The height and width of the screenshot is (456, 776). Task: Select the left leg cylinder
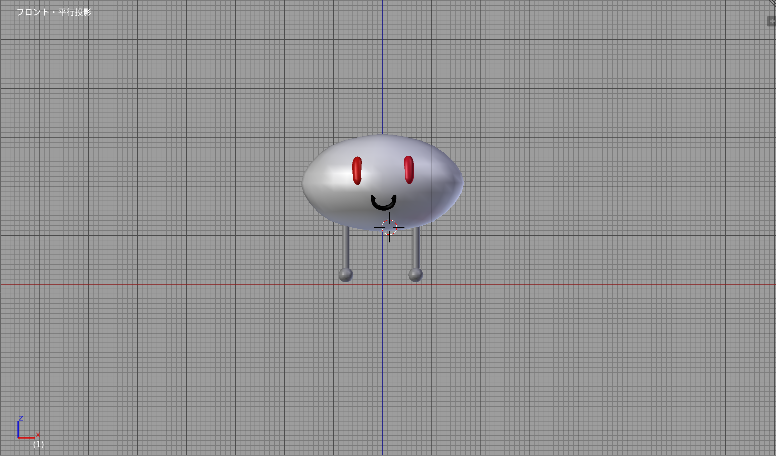[x=346, y=247]
